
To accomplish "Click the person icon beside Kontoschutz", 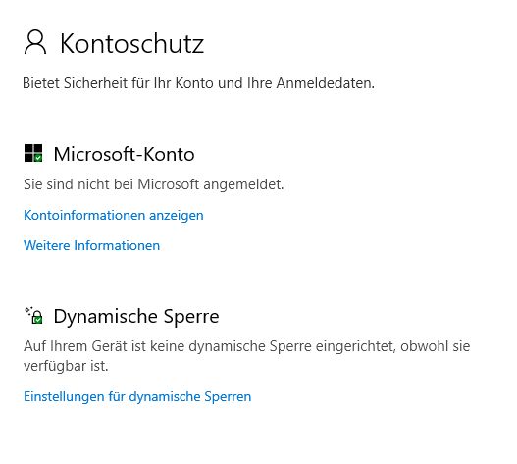I will [x=35, y=42].
